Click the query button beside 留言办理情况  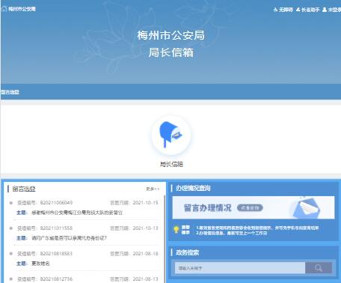click(250, 208)
